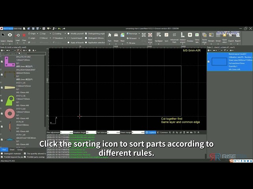253x189 pixels.
Task: Open the Technology tool
Action: tap(204, 35)
